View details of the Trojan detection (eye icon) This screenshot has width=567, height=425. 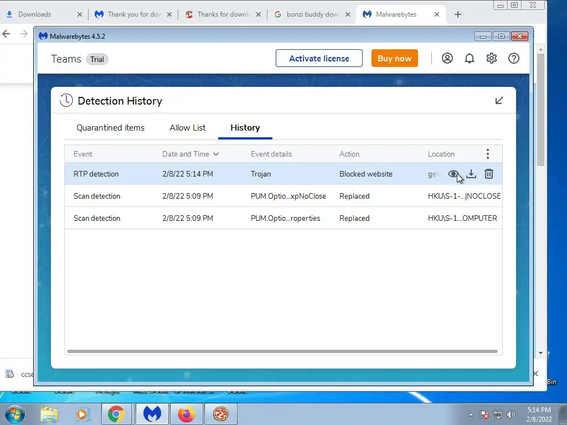pos(453,174)
